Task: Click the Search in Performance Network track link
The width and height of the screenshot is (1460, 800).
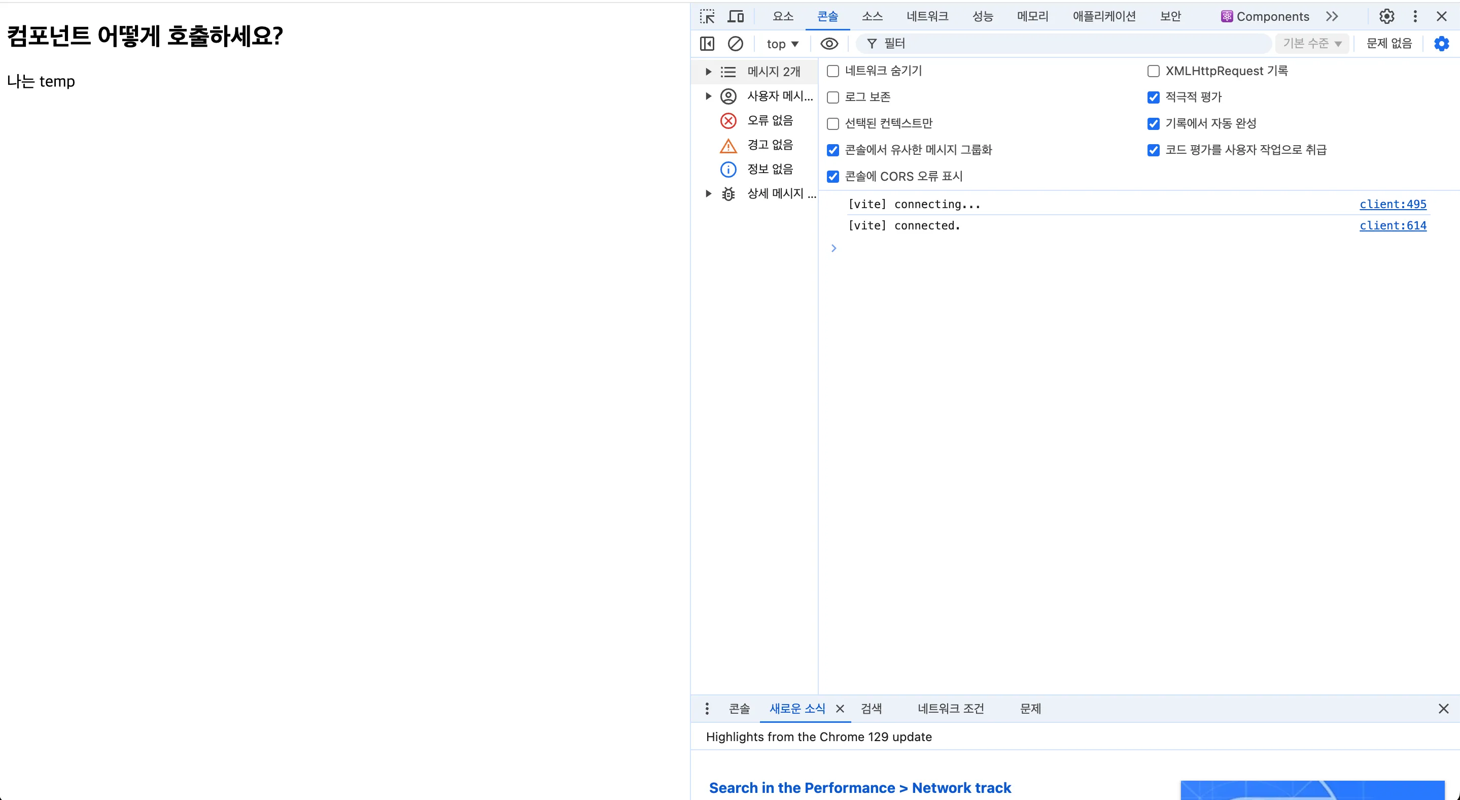Action: pyautogui.click(x=859, y=787)
